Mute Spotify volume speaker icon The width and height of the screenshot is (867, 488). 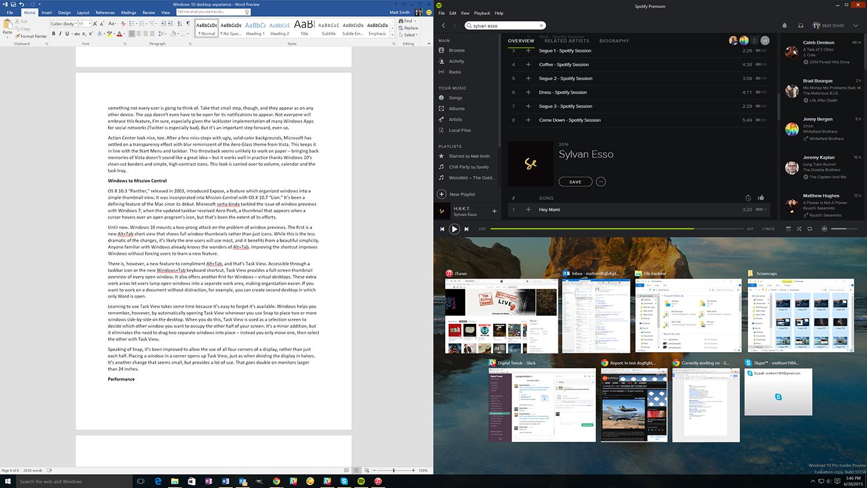point(824,229)
